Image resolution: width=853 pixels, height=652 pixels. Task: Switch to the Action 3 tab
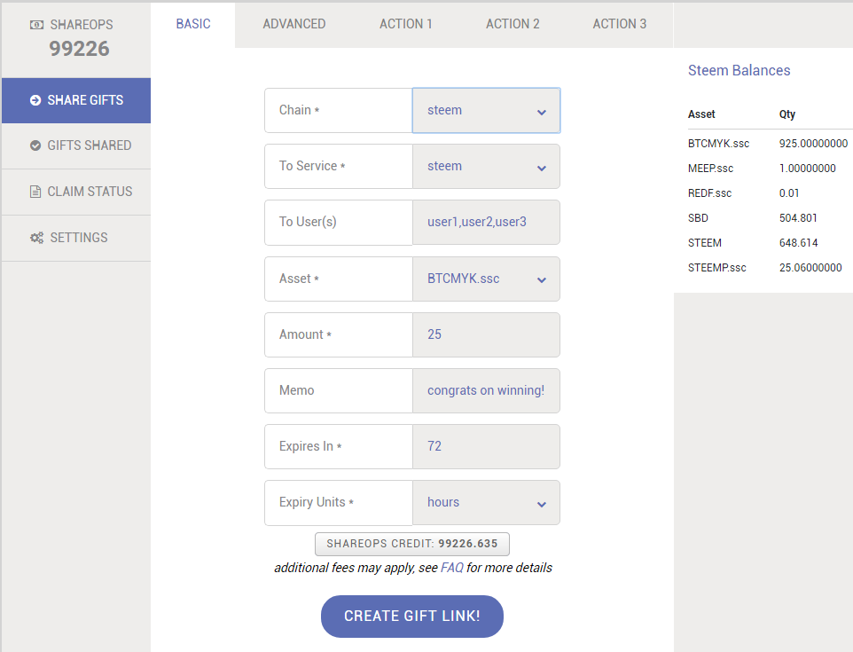click(620, 24)
